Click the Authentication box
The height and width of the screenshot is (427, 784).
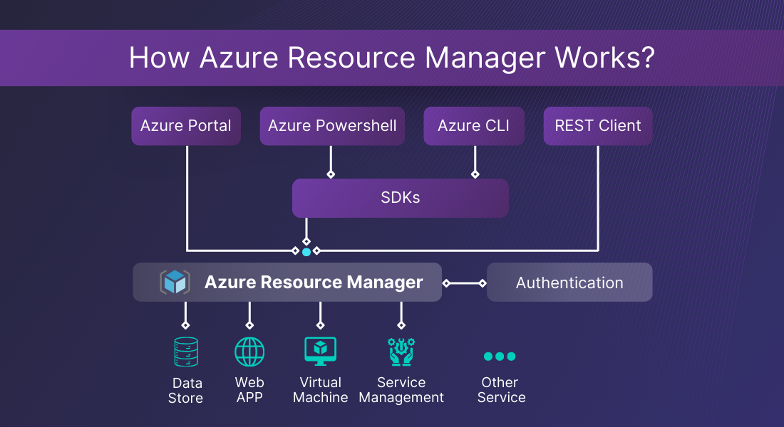(x=569, y=282)
